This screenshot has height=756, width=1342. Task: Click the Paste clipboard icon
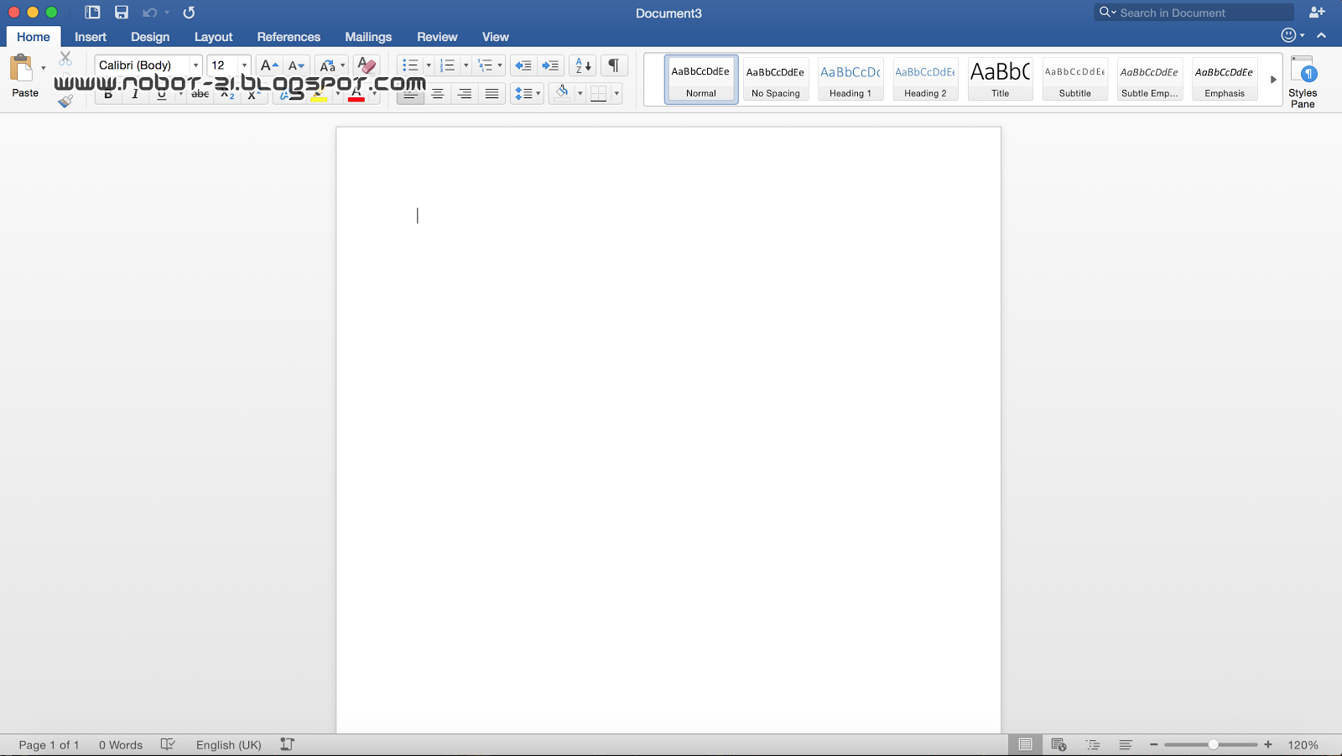pos(22,68)
